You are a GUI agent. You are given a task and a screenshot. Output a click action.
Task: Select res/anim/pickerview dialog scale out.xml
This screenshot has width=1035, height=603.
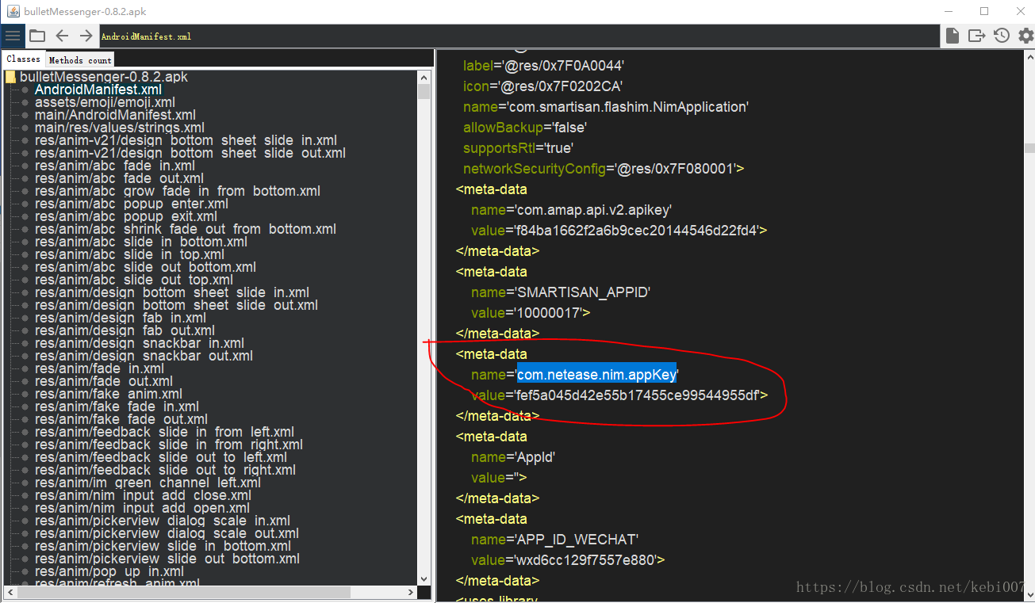167,533
